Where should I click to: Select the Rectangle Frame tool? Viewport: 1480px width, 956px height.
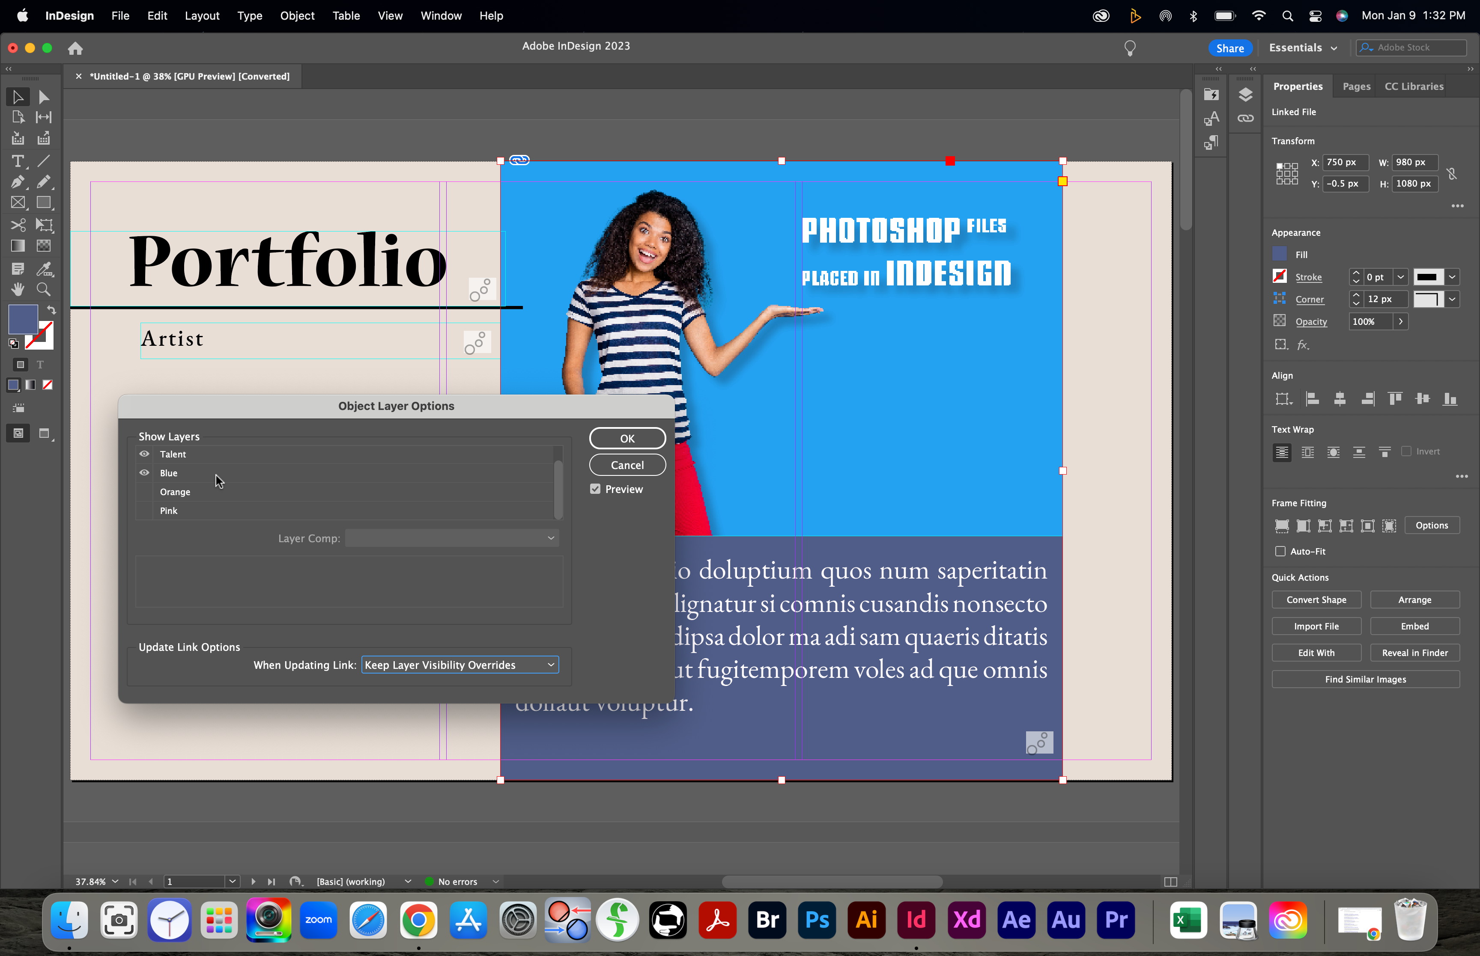18,202
